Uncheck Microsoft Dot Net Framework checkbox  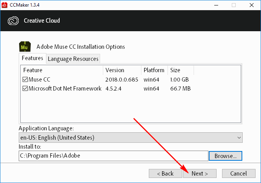(25, 88)
